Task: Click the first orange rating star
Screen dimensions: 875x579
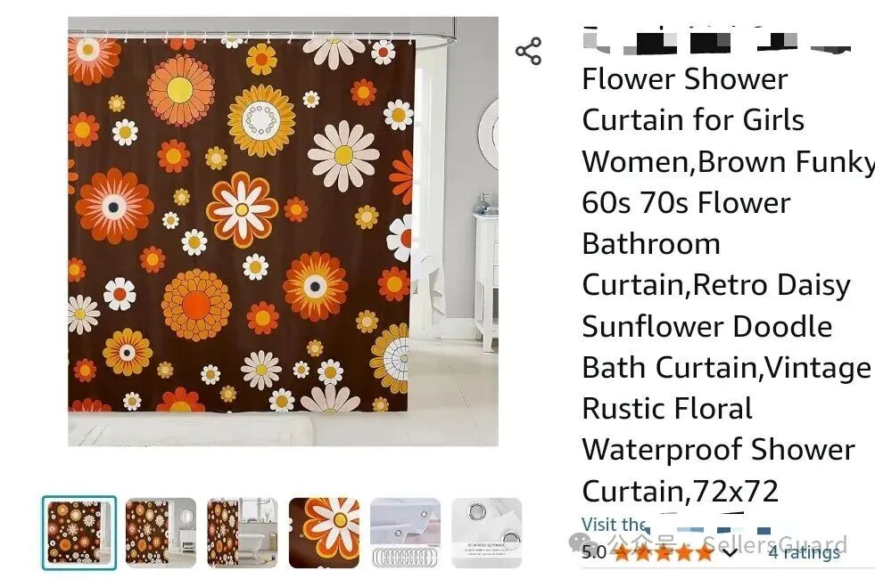Action: pos(621,552)
